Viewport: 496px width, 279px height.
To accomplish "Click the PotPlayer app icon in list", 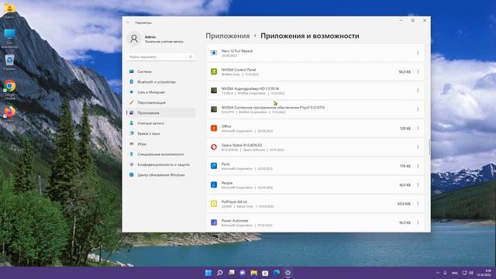I will (214, 204).
